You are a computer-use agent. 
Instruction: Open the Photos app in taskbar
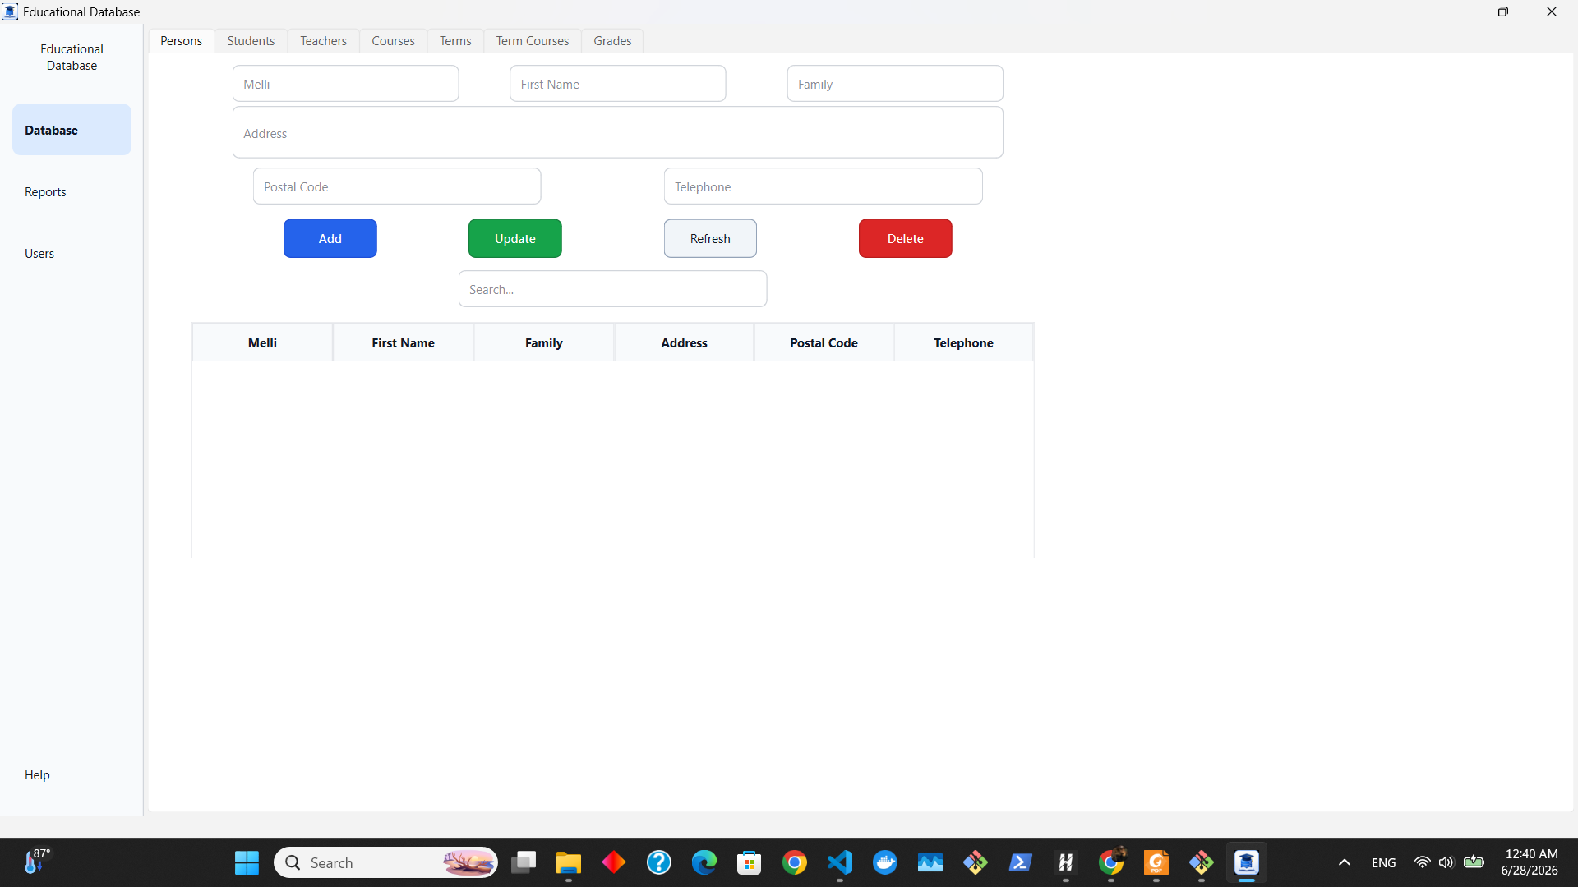pyautogui.click(x=930, y=862)
